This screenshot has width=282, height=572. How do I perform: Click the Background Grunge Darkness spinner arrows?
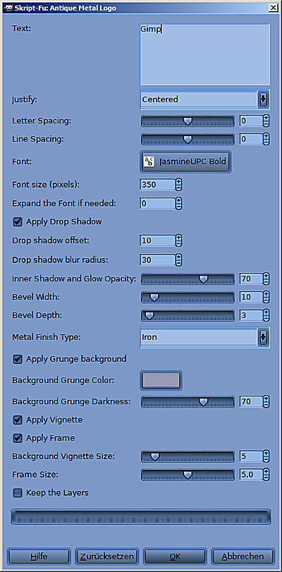(x=266, y=401)
